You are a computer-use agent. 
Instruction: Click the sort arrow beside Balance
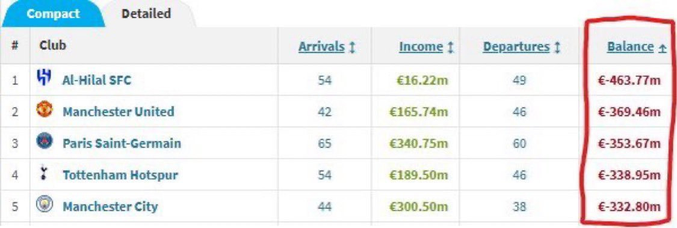(662, 48)
